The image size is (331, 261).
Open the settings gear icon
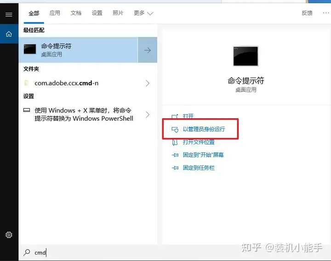[x=9, y=235]
